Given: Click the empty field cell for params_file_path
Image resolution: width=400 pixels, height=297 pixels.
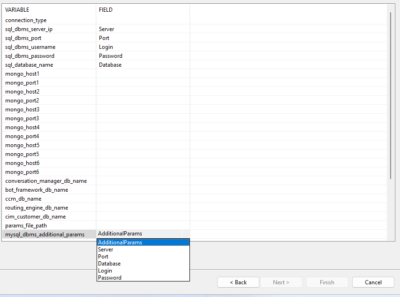Looking at the screenshot, I should tap(143, 226).
